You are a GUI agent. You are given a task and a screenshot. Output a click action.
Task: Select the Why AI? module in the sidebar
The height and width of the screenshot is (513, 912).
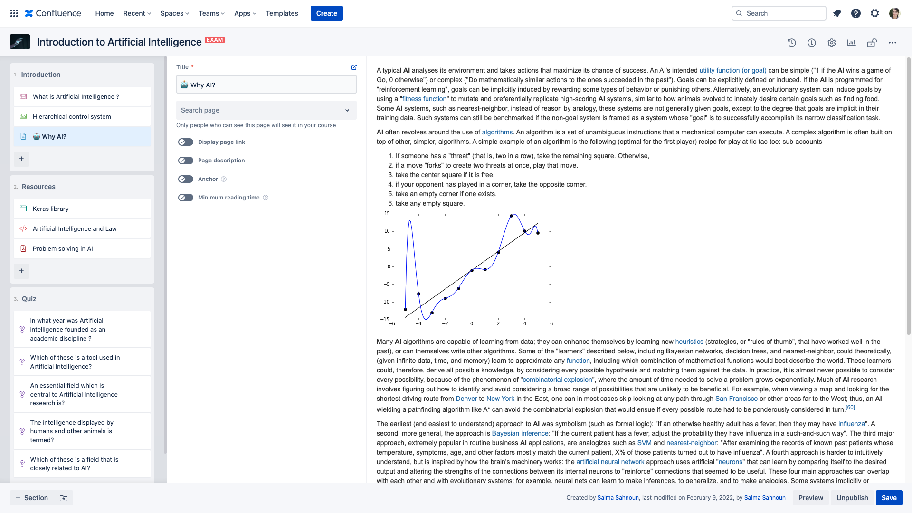[82, 136]
